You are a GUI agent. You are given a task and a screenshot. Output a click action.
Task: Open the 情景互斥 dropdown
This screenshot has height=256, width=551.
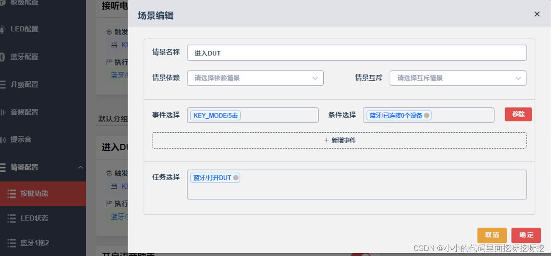tap(458, 78)
